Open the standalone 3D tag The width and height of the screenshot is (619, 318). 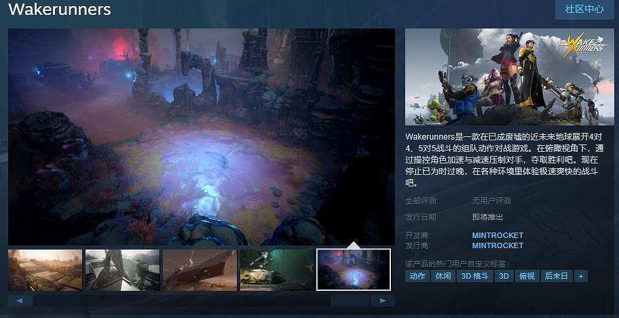point(504,276)
